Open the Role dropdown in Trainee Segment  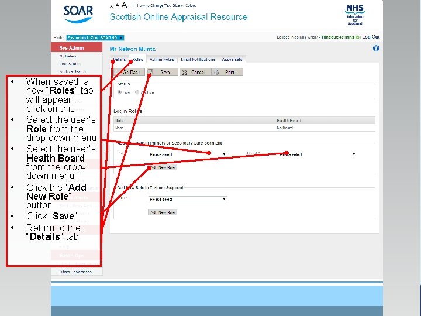pyautogui.click(x=188, y=199)
